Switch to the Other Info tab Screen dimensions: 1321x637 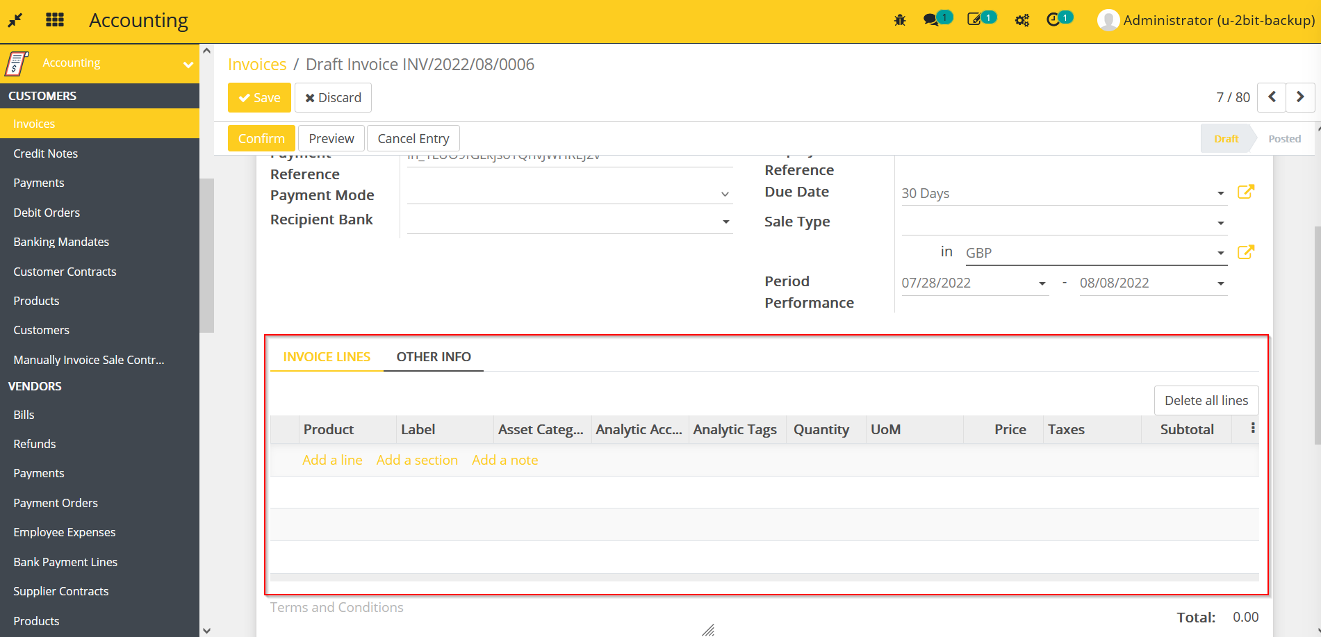point(434,357)
